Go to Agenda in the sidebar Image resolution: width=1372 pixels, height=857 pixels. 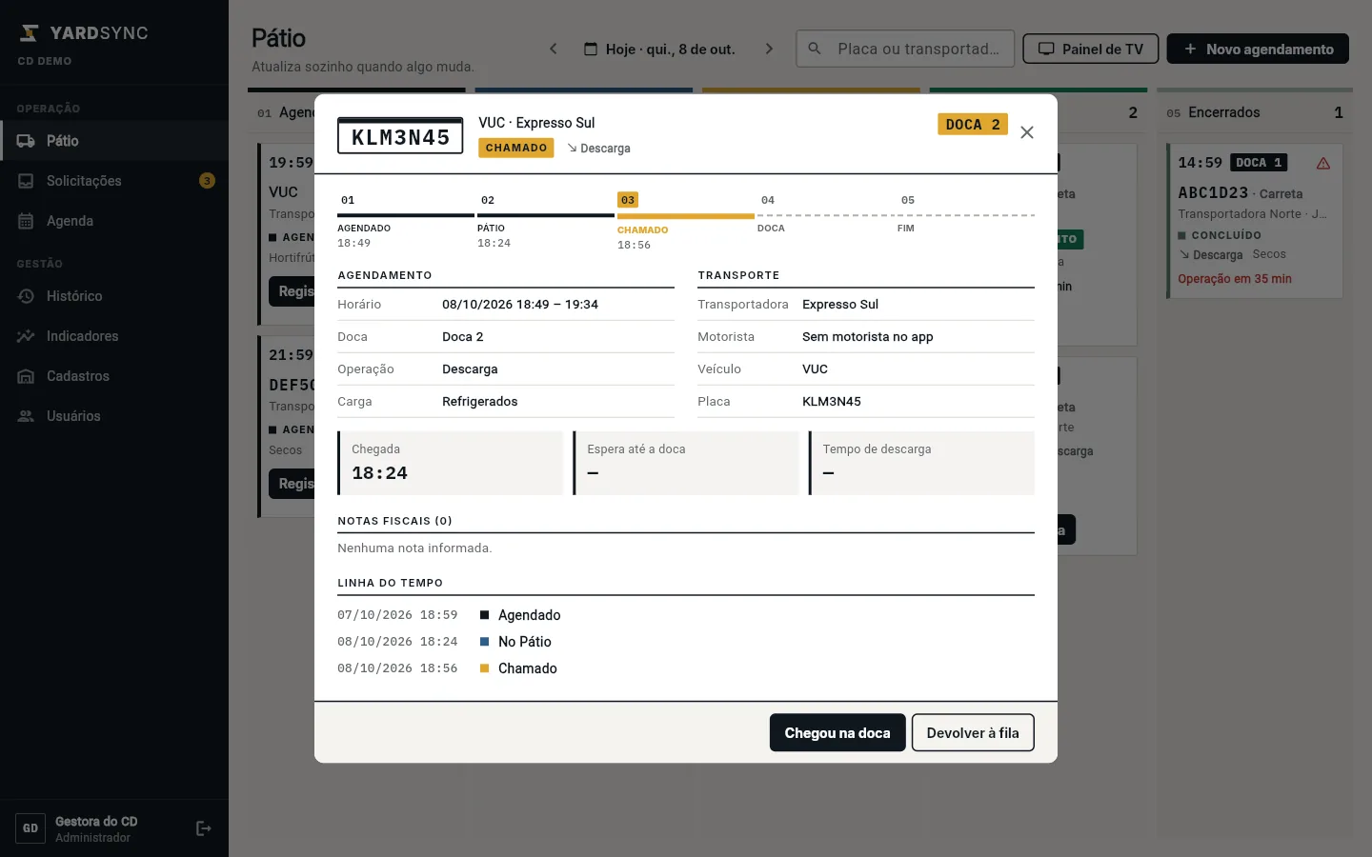coord(114,221)
